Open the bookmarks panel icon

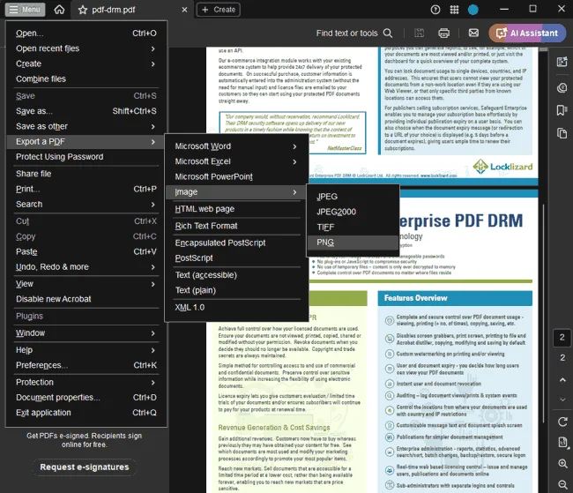(562, 110)
